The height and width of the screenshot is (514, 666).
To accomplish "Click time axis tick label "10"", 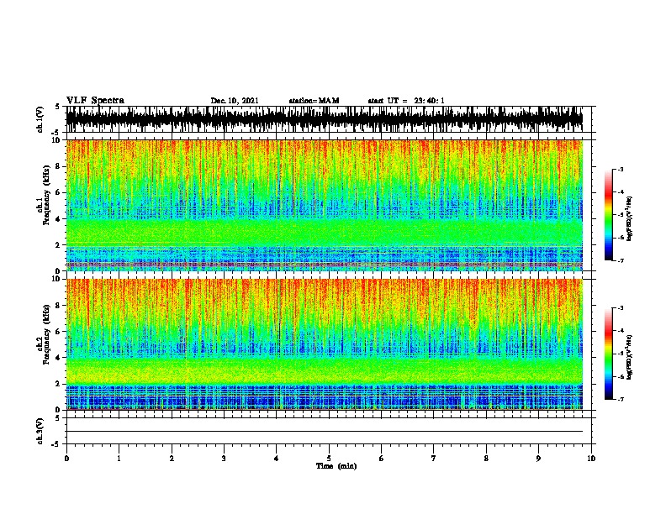I will pos(591,459).
